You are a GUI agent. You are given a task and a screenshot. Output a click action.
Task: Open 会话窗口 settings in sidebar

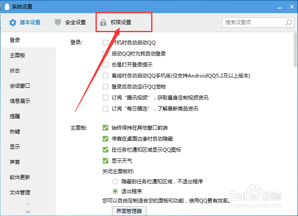coord(28,86)
